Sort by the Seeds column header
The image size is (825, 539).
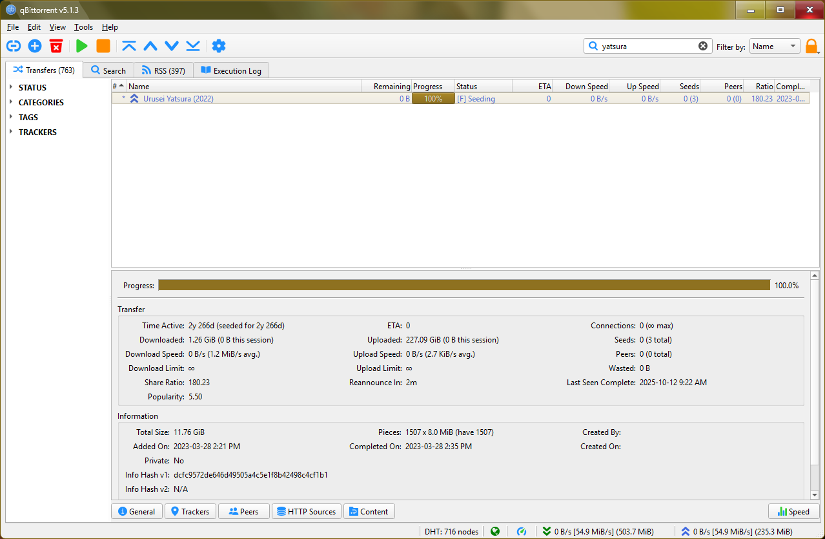[680, 86]
